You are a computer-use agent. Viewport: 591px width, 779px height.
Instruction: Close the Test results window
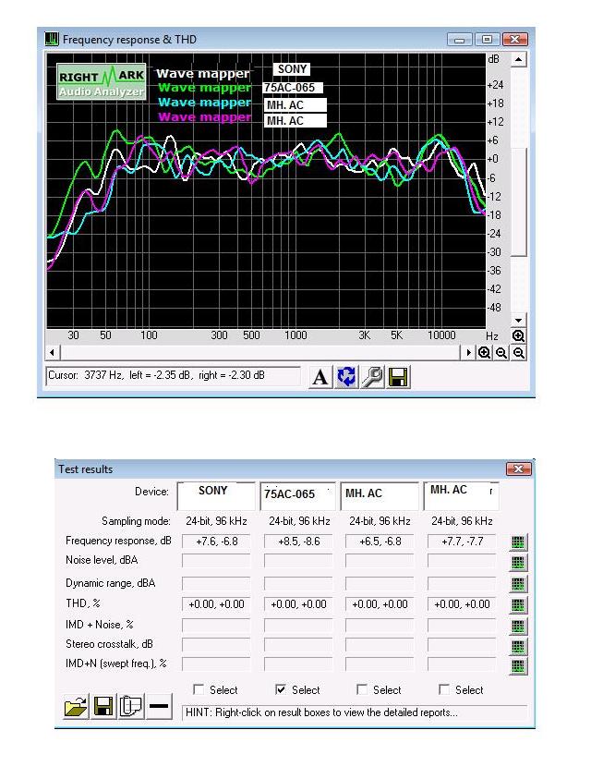[x=518, y=469]
